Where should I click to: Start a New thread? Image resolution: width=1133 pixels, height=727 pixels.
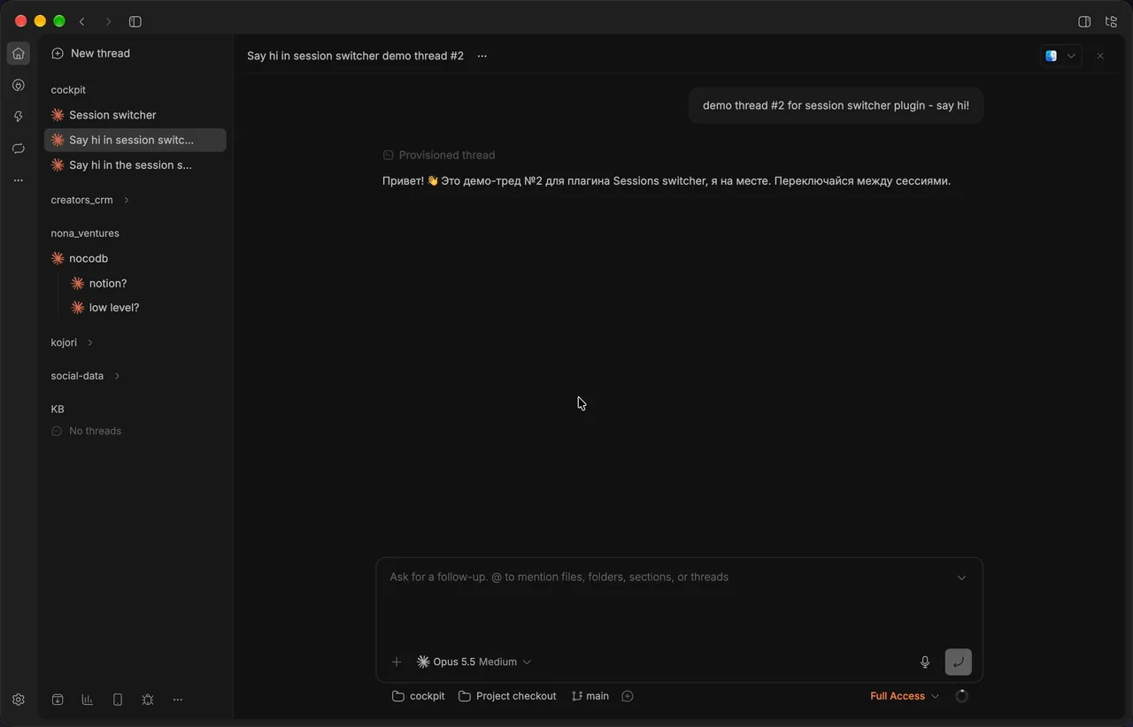click(x=91, y=53)
